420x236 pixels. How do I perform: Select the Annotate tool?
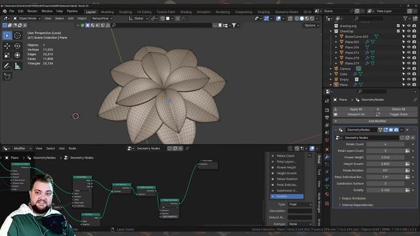[x=7, y=66]
